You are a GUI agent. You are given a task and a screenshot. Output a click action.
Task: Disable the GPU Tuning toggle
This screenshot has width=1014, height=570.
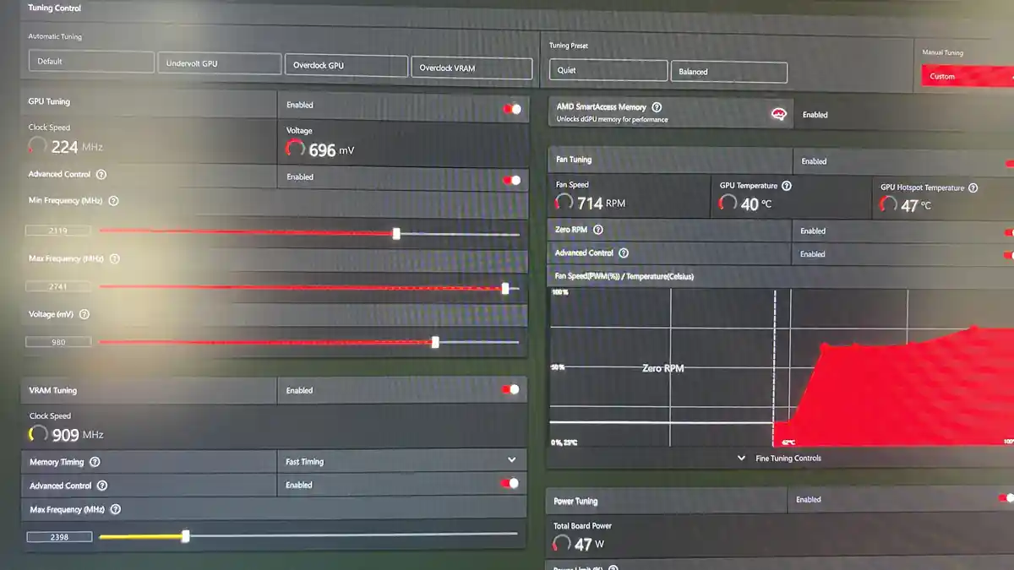click(x=512, y=109)
